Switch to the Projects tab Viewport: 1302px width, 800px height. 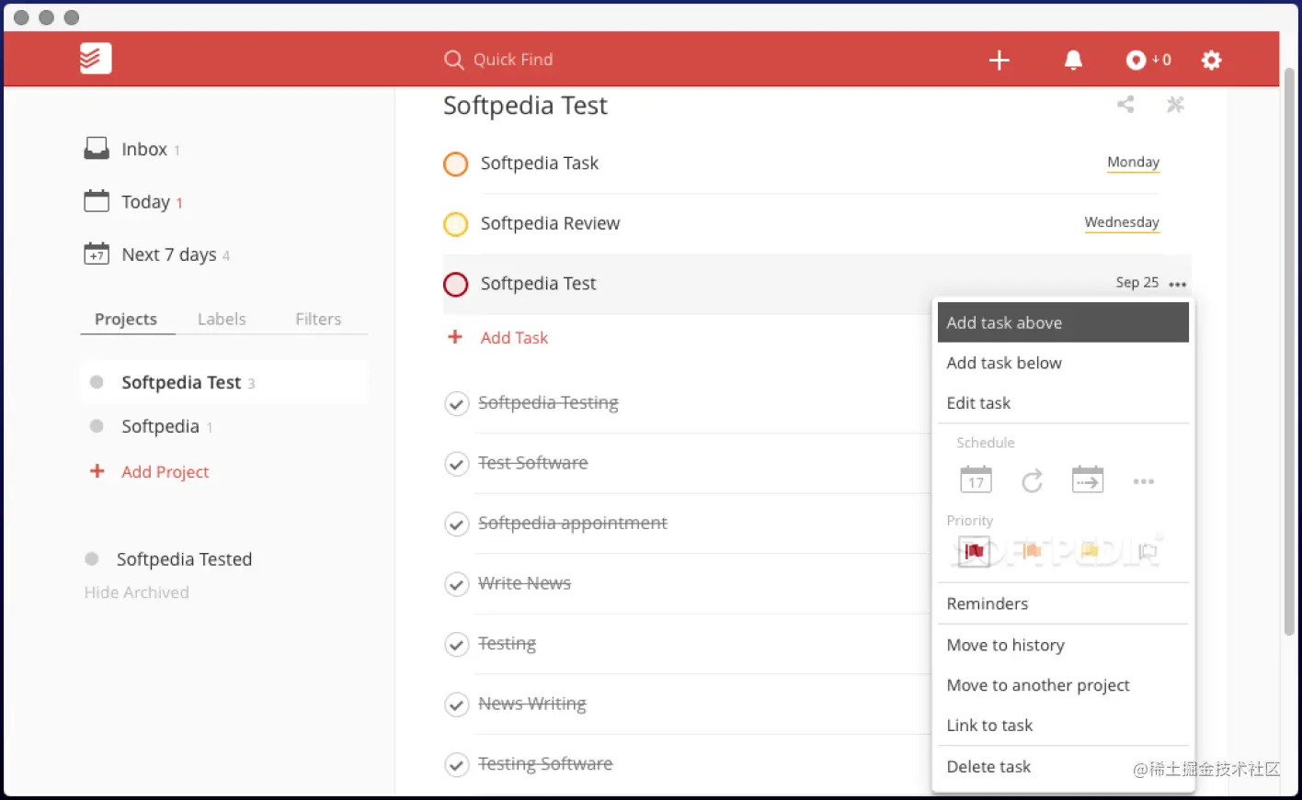click(126, 319)
